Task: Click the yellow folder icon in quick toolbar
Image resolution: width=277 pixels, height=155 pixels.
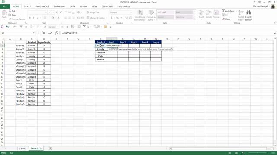Action: click(106, 27)
